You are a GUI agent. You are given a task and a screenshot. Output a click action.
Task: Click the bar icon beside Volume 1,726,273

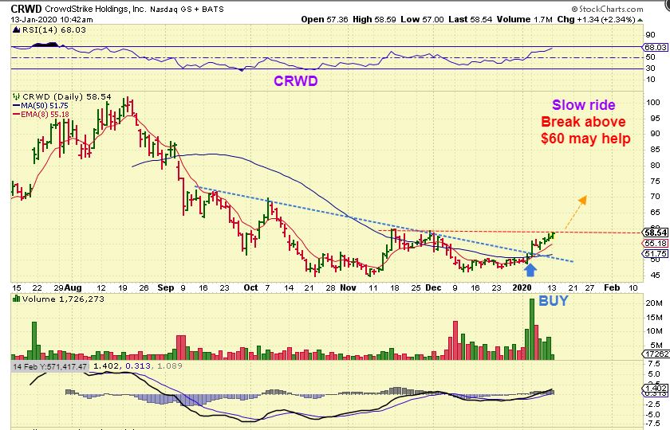(16, 299)
